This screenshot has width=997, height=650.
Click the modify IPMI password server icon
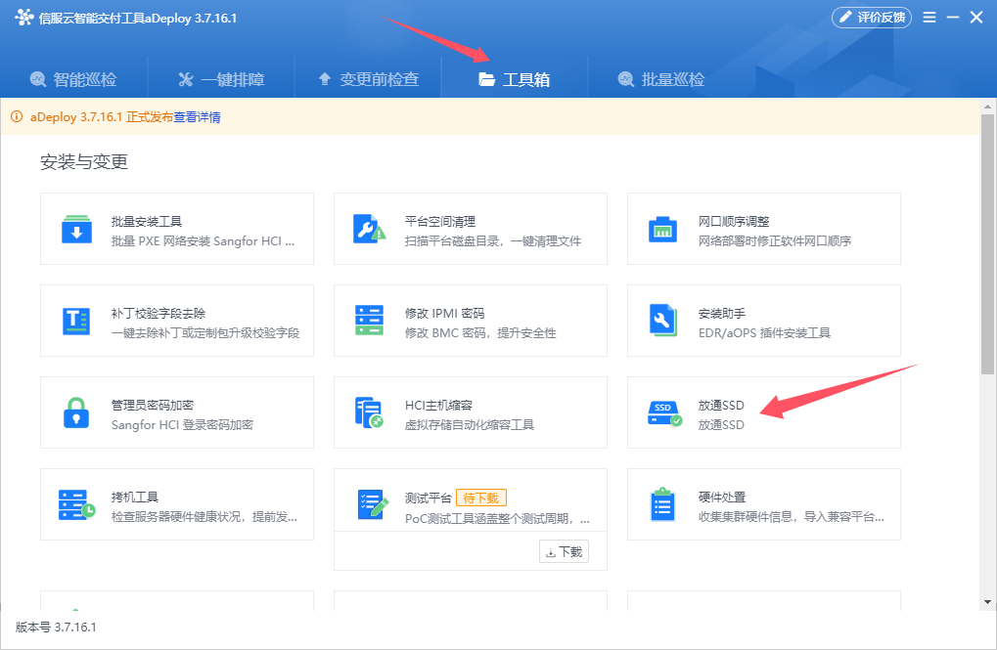(370, 321)
